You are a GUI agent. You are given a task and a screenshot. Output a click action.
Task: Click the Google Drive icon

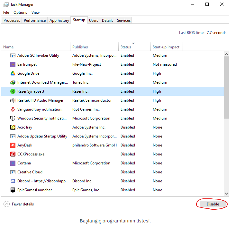pyautogui.click(x=13, y=73)
